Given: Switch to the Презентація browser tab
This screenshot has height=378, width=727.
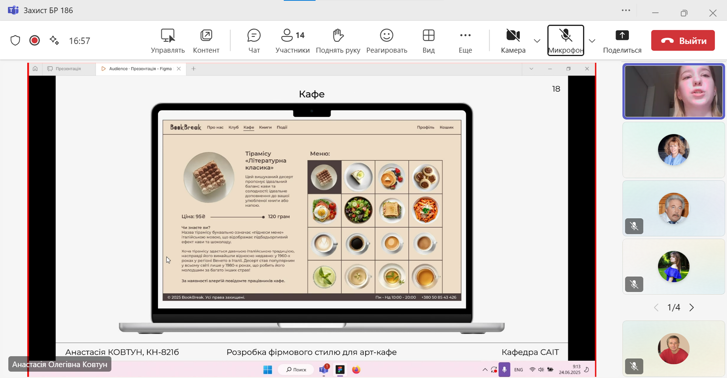Looking at the screenshot, I should [68, 69].
